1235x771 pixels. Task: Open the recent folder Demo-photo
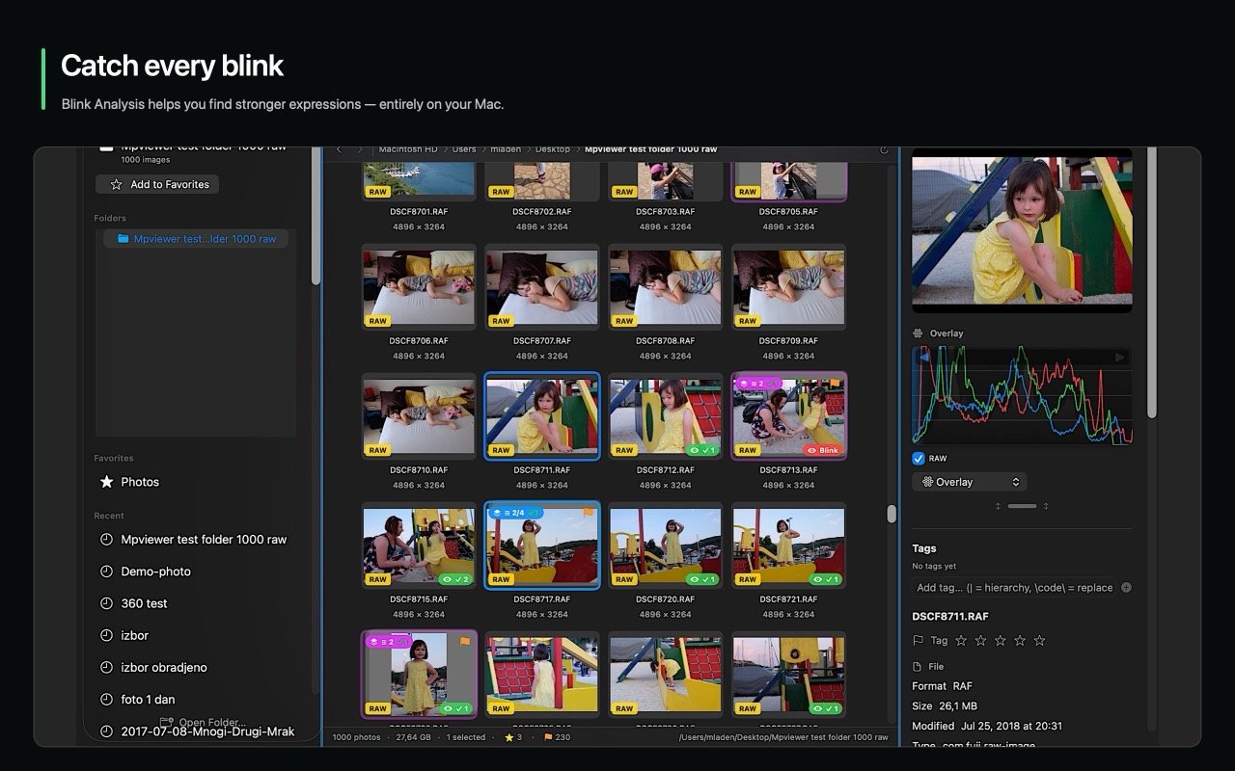145,572
